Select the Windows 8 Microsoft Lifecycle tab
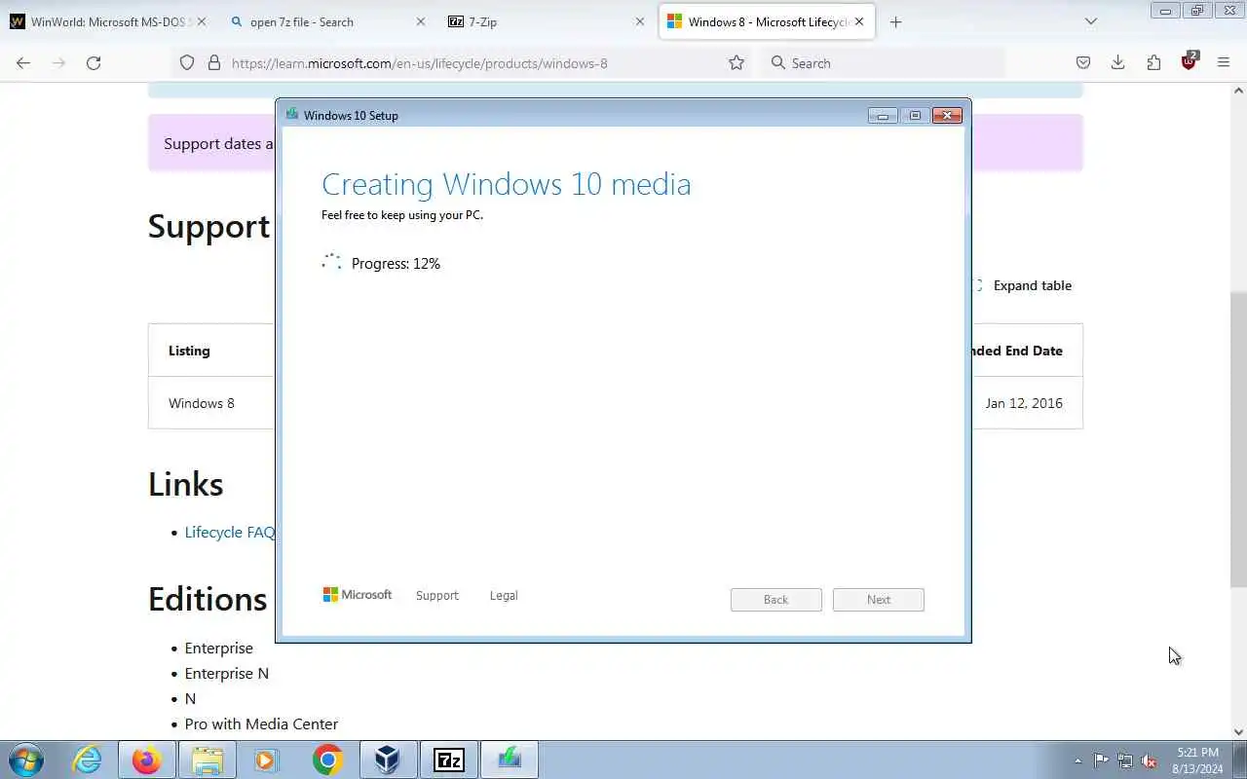The image size is (1247, 779). (767, 21)
